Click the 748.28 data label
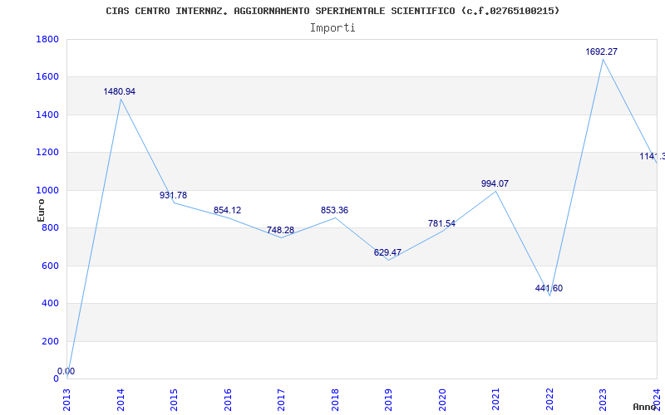Image resolution: width=665 pixels, height=415 pixels. coord(280,230)
